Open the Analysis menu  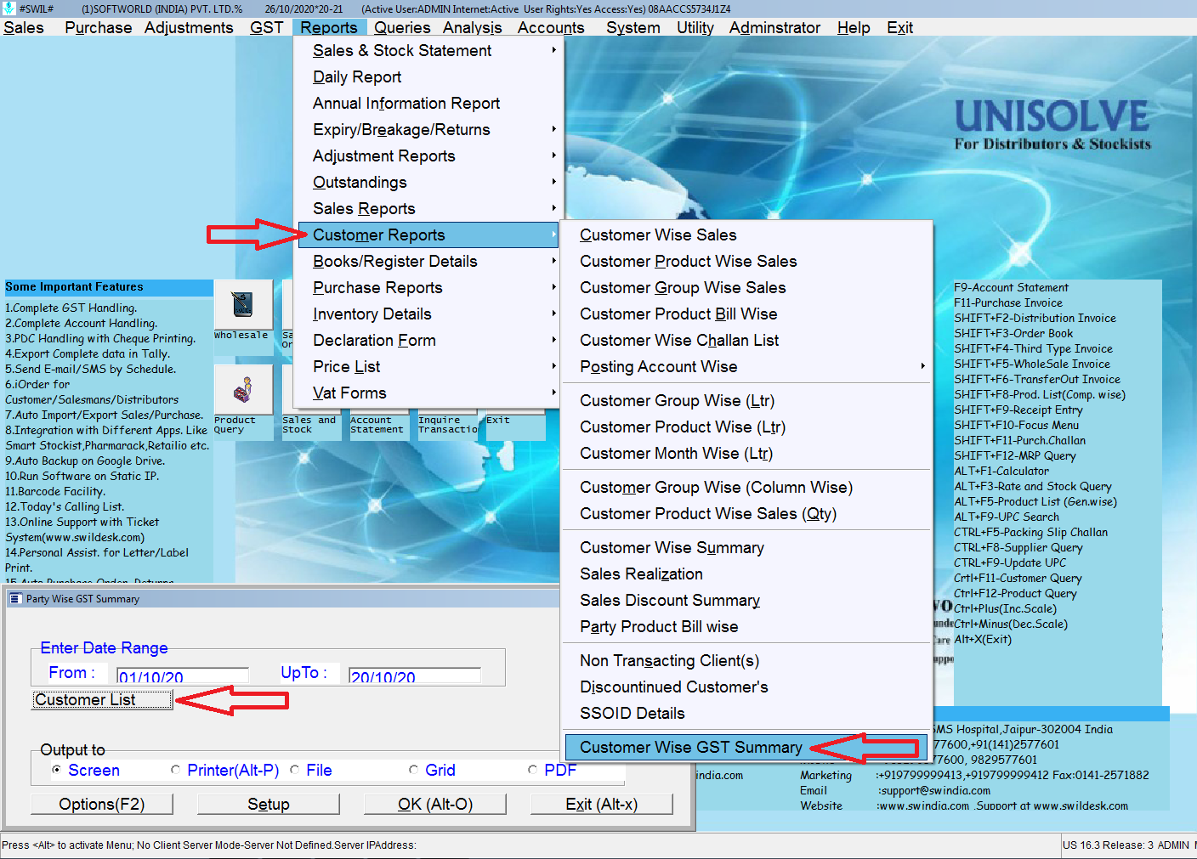(x=472, y=27)
